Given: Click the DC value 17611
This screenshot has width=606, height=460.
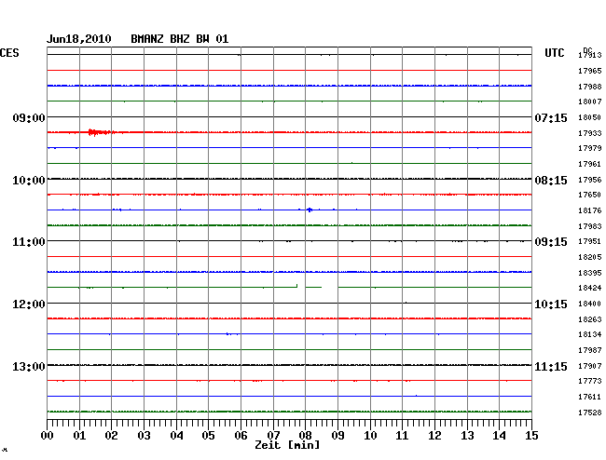Looking at the screenshot, I should click(590, 397).
